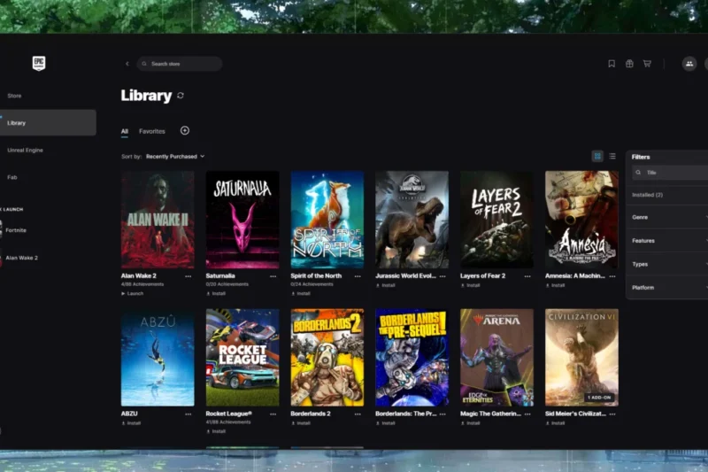The image size is (708, 472).
Task: Open the shopping cart icon
Action: point(647,64)
